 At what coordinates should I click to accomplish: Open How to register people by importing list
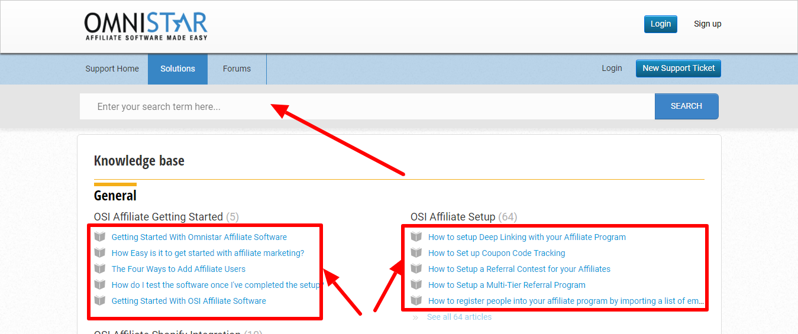(x=566, y=301)
